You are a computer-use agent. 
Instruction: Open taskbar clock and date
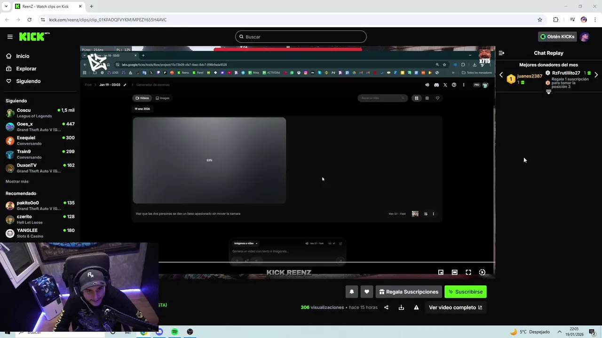click(575, 332)
